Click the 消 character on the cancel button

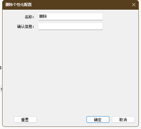tap(125, 120)
